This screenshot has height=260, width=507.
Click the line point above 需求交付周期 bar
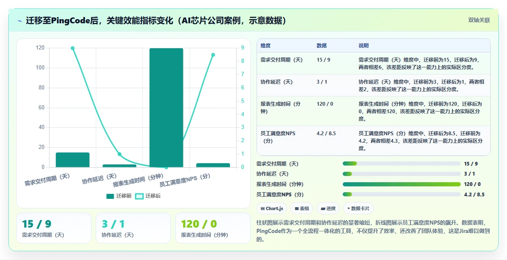pyautogui.click(x=72, y=48)
